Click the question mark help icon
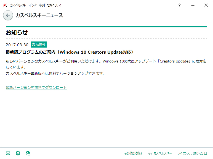Image resolution: width=213 pixels, height=159 pixels. click(x=180, y=5)
